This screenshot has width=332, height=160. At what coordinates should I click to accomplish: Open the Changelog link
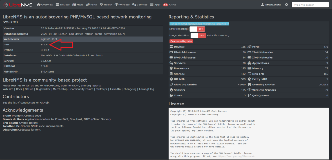point(130,89)
